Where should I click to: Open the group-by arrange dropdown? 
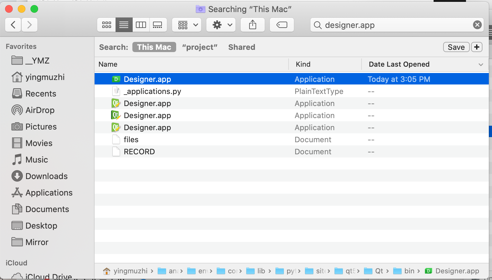point(187,25)
